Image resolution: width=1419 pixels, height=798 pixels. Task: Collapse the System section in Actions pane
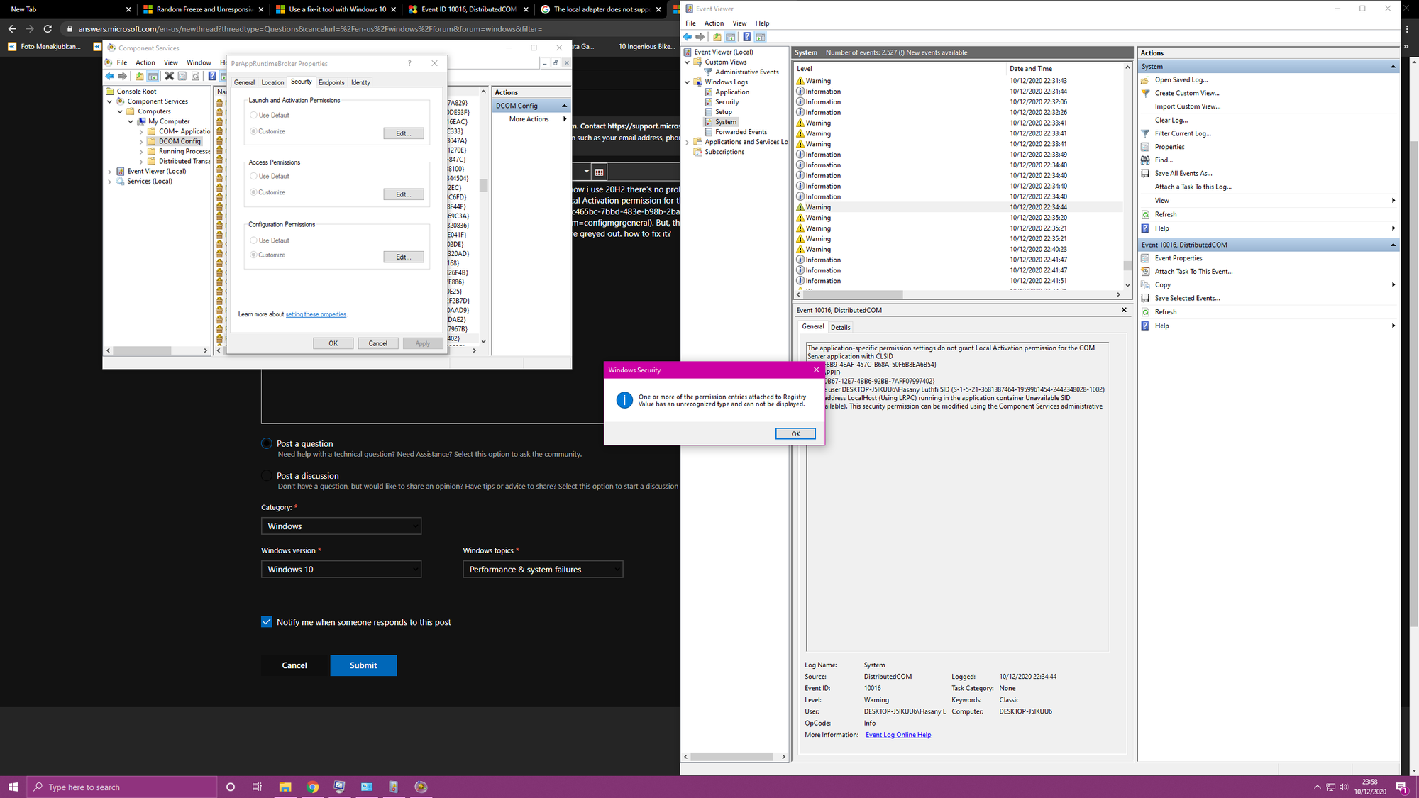pos(1393,67)
